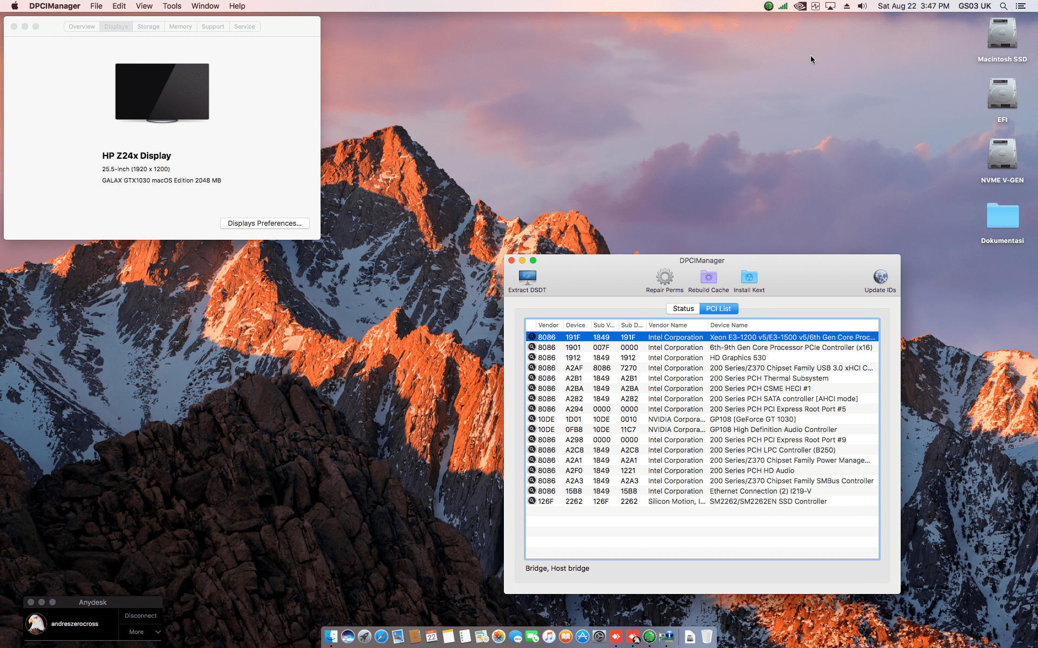Open the Tools menu in menu bar
This screenshot has width=1038, height=648.
coord(172,6)
